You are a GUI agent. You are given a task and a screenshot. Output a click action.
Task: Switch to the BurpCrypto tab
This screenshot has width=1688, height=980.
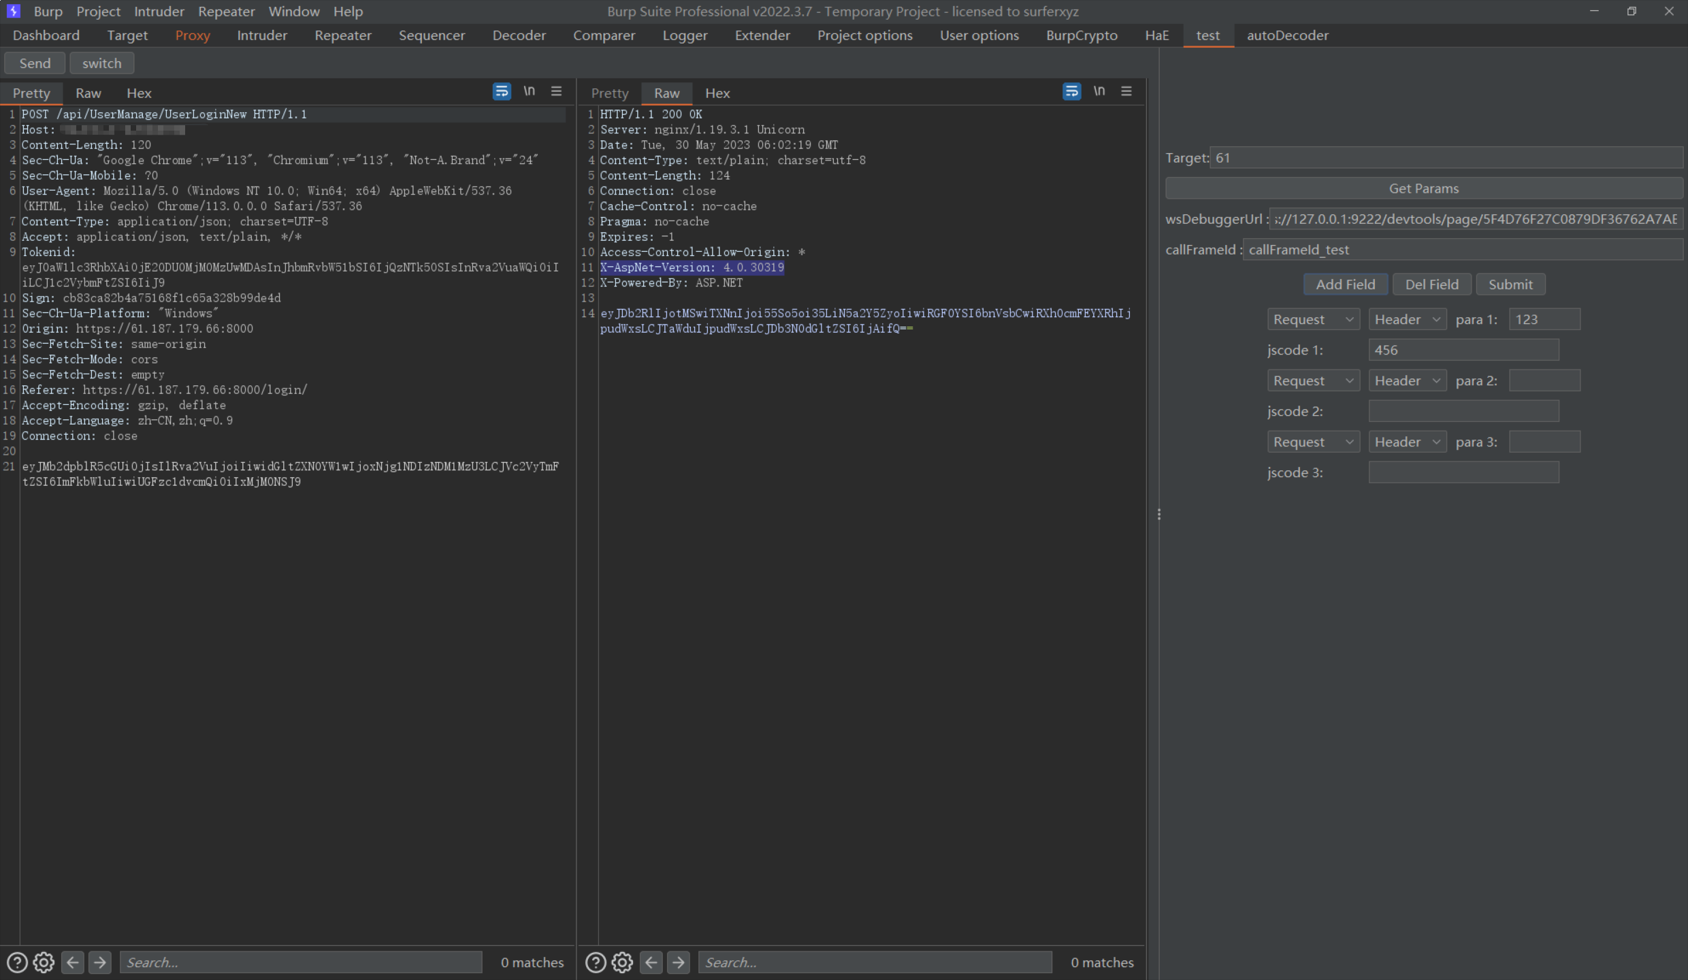1082,35
